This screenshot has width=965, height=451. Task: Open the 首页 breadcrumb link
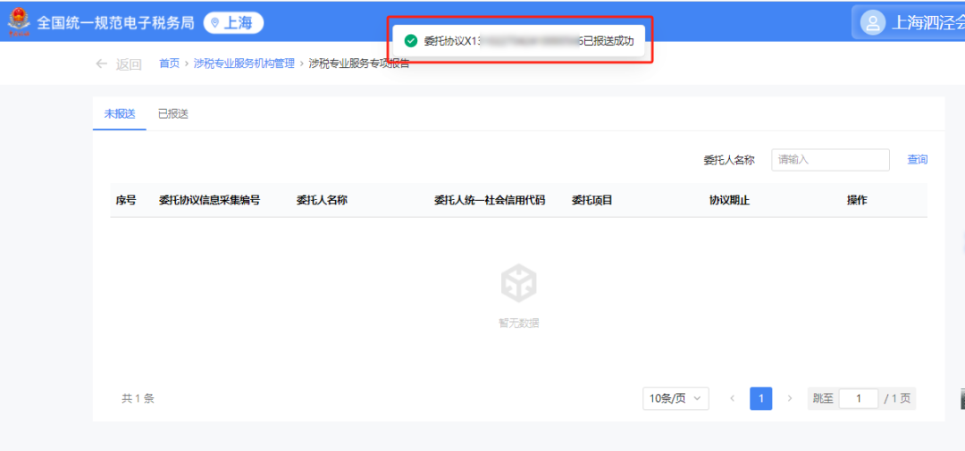click(169, 63)
